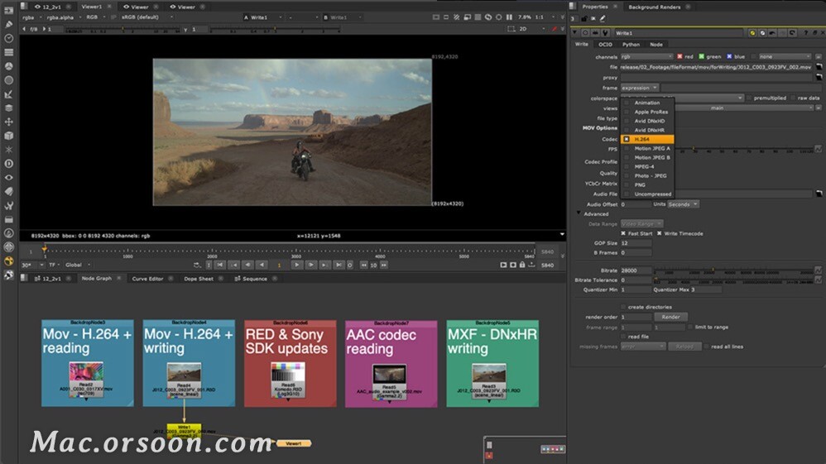Play backward in the viewer timeline
826x464 pixels.
coord(262,265)
